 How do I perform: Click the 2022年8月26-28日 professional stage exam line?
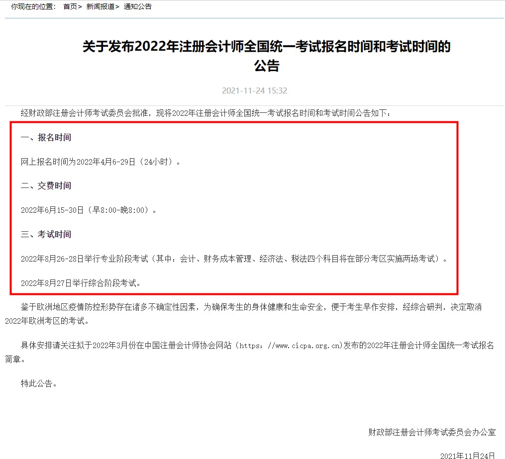(234, 259)
